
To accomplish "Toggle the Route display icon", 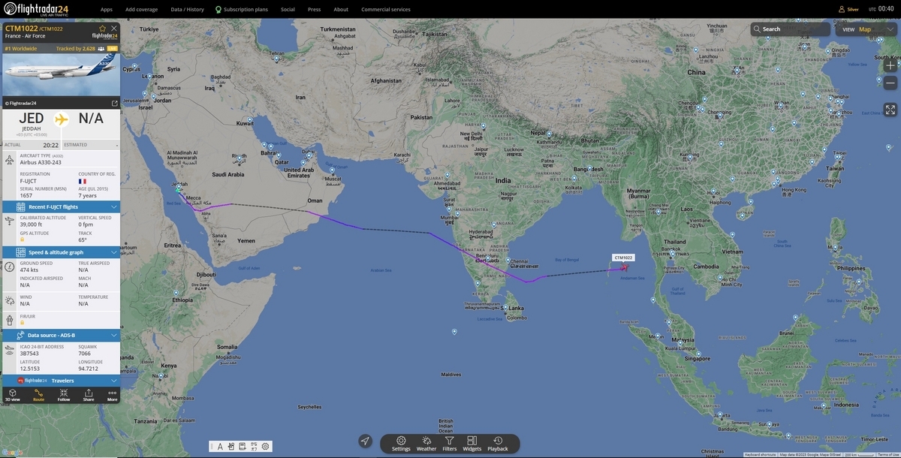I will point(38,395).
